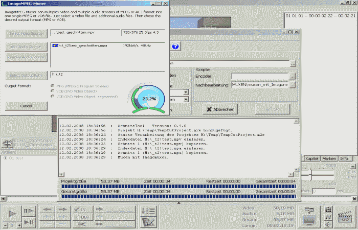Select VOB segmented output format option
358x230 pixels.
coord(53,97)
